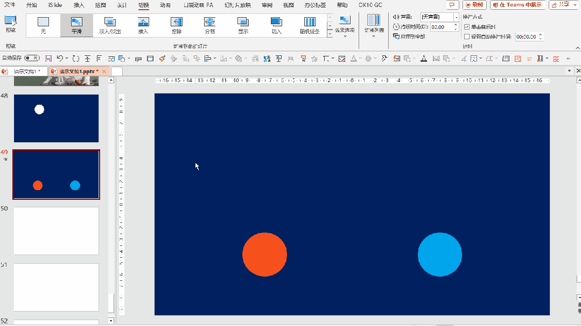Collapse the ribbon with the chevron
Viewport: 581px width, 326px height.
click(577, 48)
